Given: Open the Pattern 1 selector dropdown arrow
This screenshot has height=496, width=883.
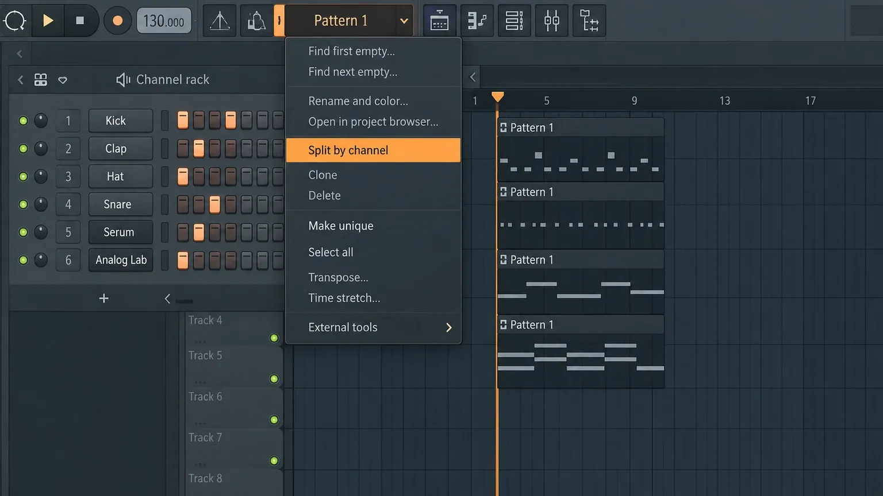Looking at the screenshot, I should pos(404,21).
